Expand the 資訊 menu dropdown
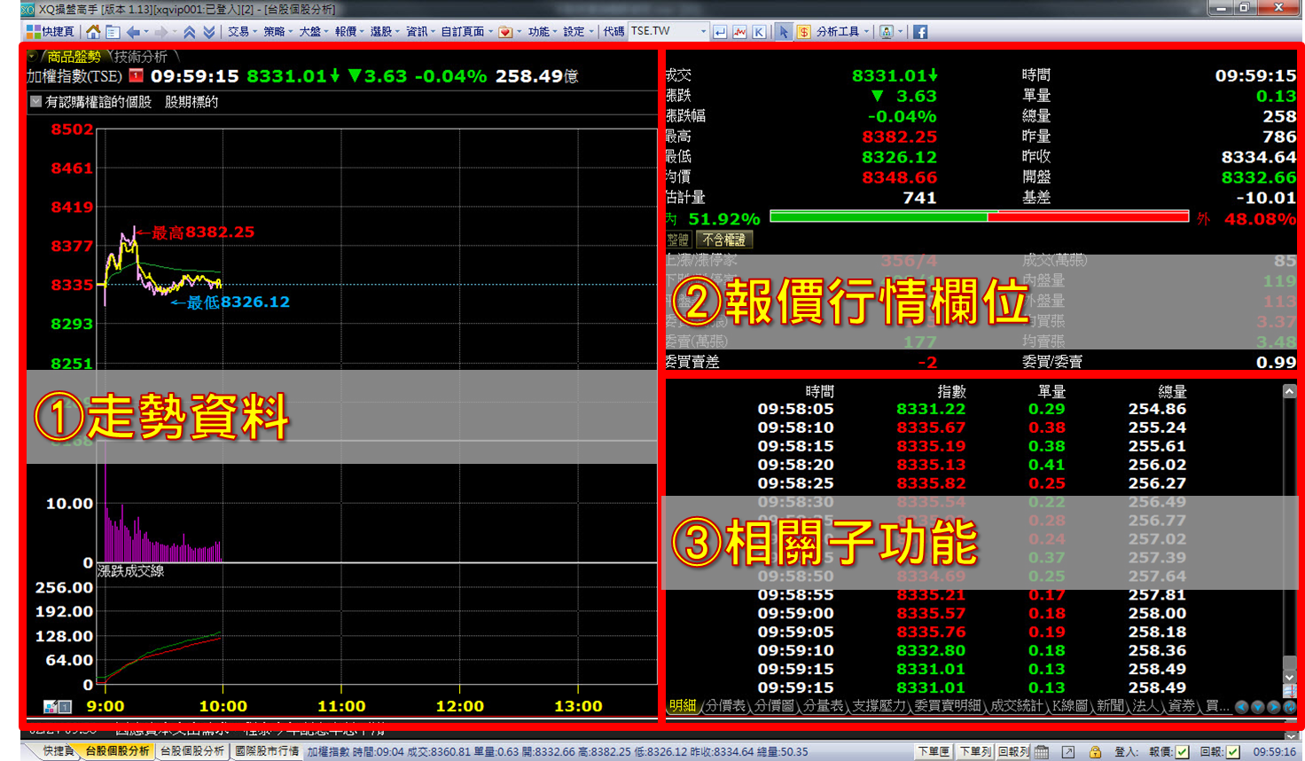 [x=421, y=32]
